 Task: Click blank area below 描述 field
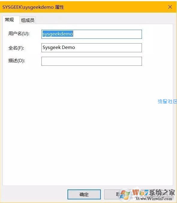tap(88, 123)
